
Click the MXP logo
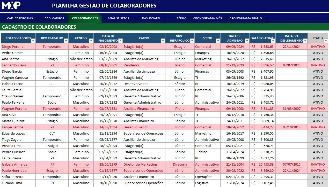click(x=11, y=5)
